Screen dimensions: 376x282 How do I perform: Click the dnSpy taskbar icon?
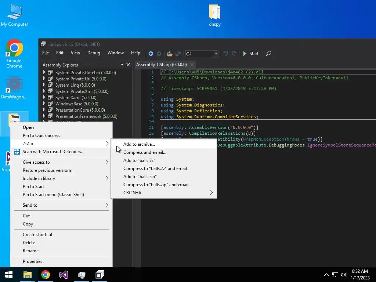click(x=100, y=275)
